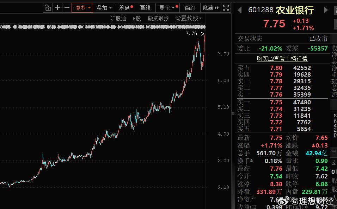Open 购买L2查看十档行情 link
Image resolution: width=337 pixels, height=209 pixels.
(x=282, y=58)
